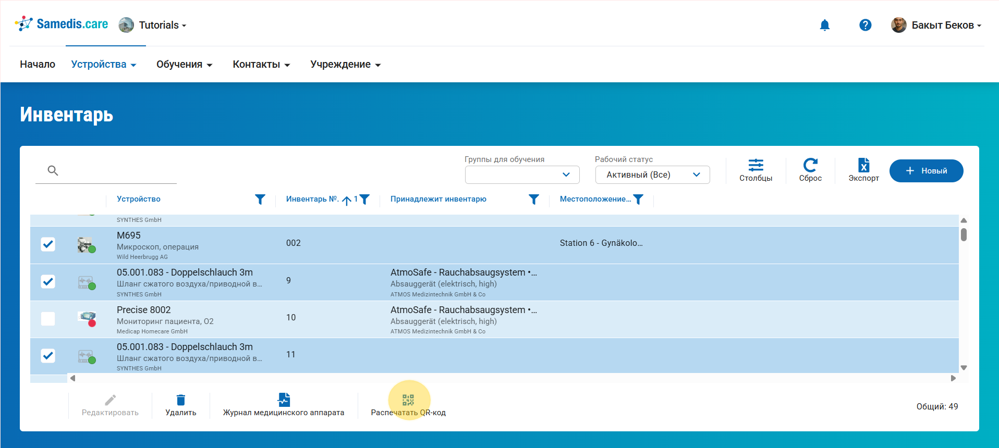The height and width of the screenshot is (448, 999).
Task: Go to the Начало page
Action: coord(38,64)
